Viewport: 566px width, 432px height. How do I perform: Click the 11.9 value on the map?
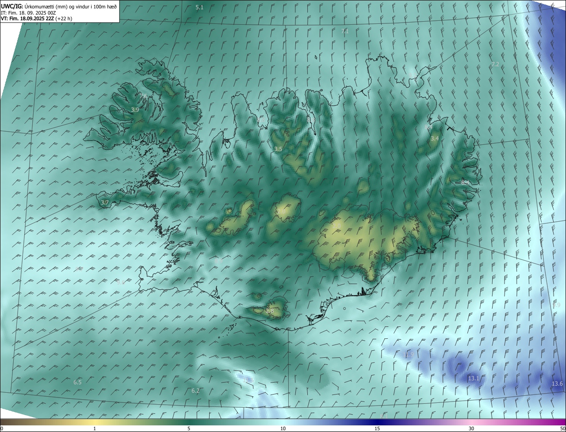409,354
